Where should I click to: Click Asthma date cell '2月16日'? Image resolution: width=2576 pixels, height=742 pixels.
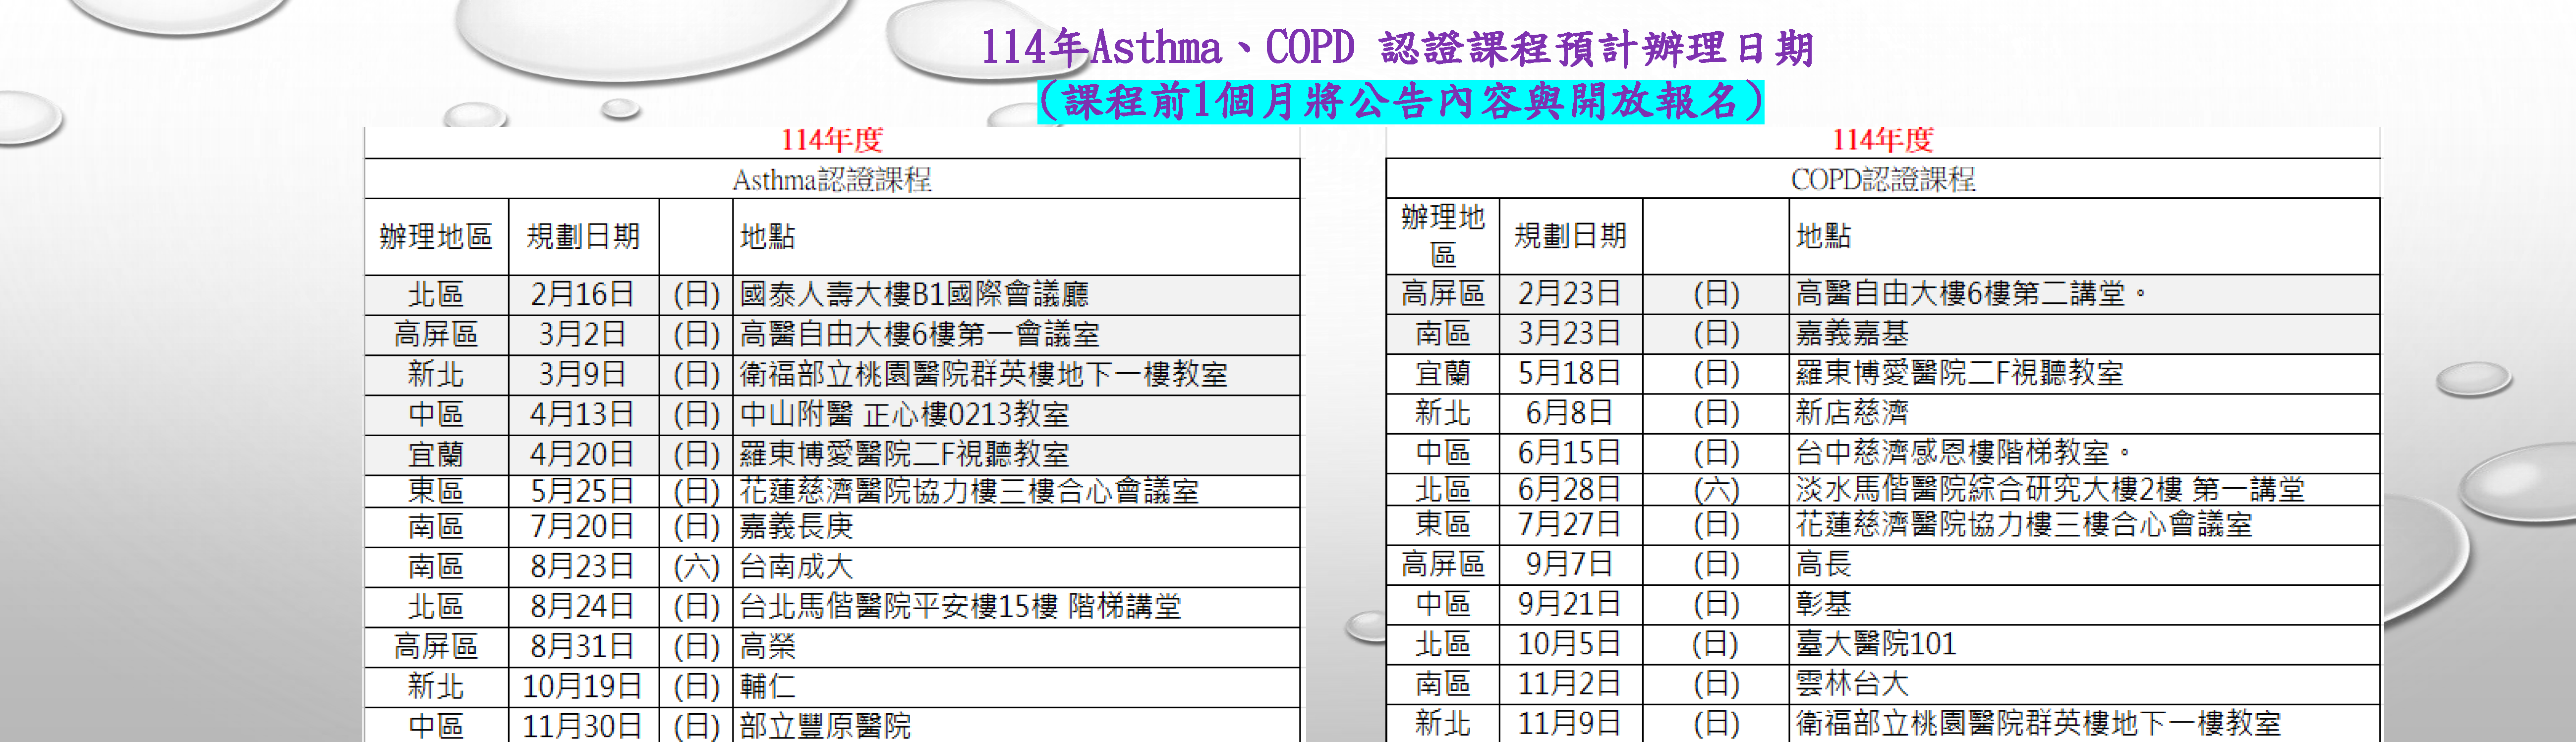click(583, 294)
